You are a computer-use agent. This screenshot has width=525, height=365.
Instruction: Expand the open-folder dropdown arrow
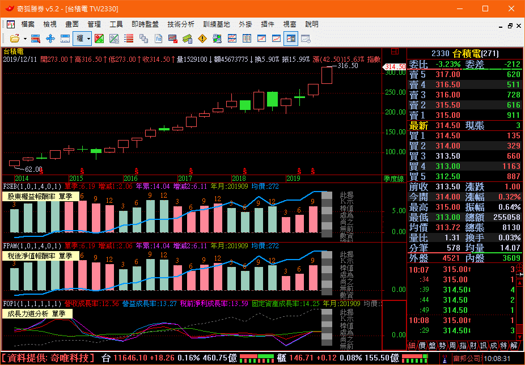[25, 39]
